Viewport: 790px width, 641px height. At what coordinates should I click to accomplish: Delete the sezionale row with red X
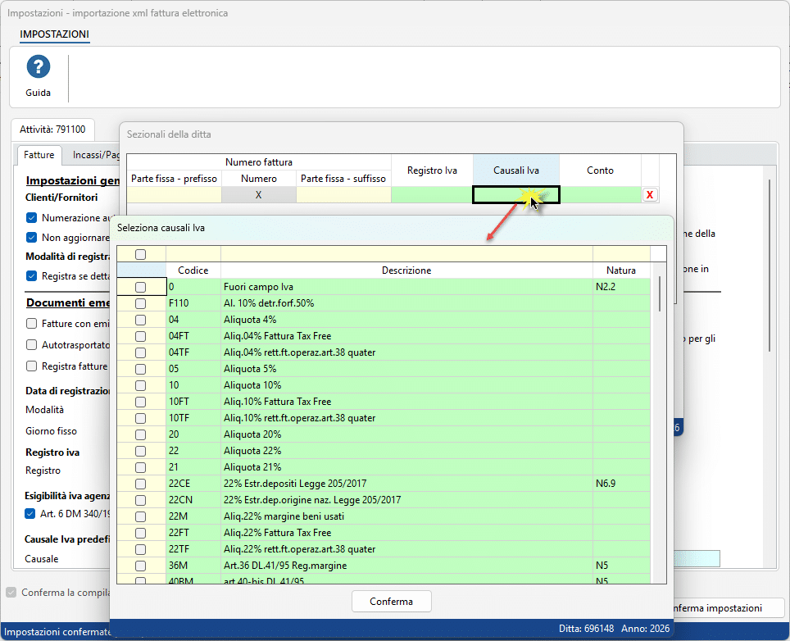point(650,194)
